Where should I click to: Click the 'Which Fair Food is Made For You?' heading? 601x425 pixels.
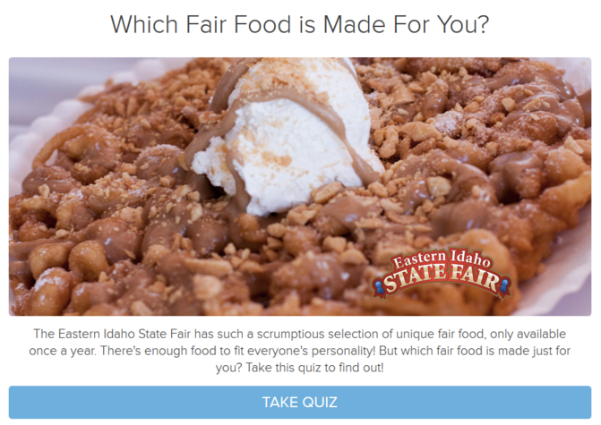coord(300,24)
